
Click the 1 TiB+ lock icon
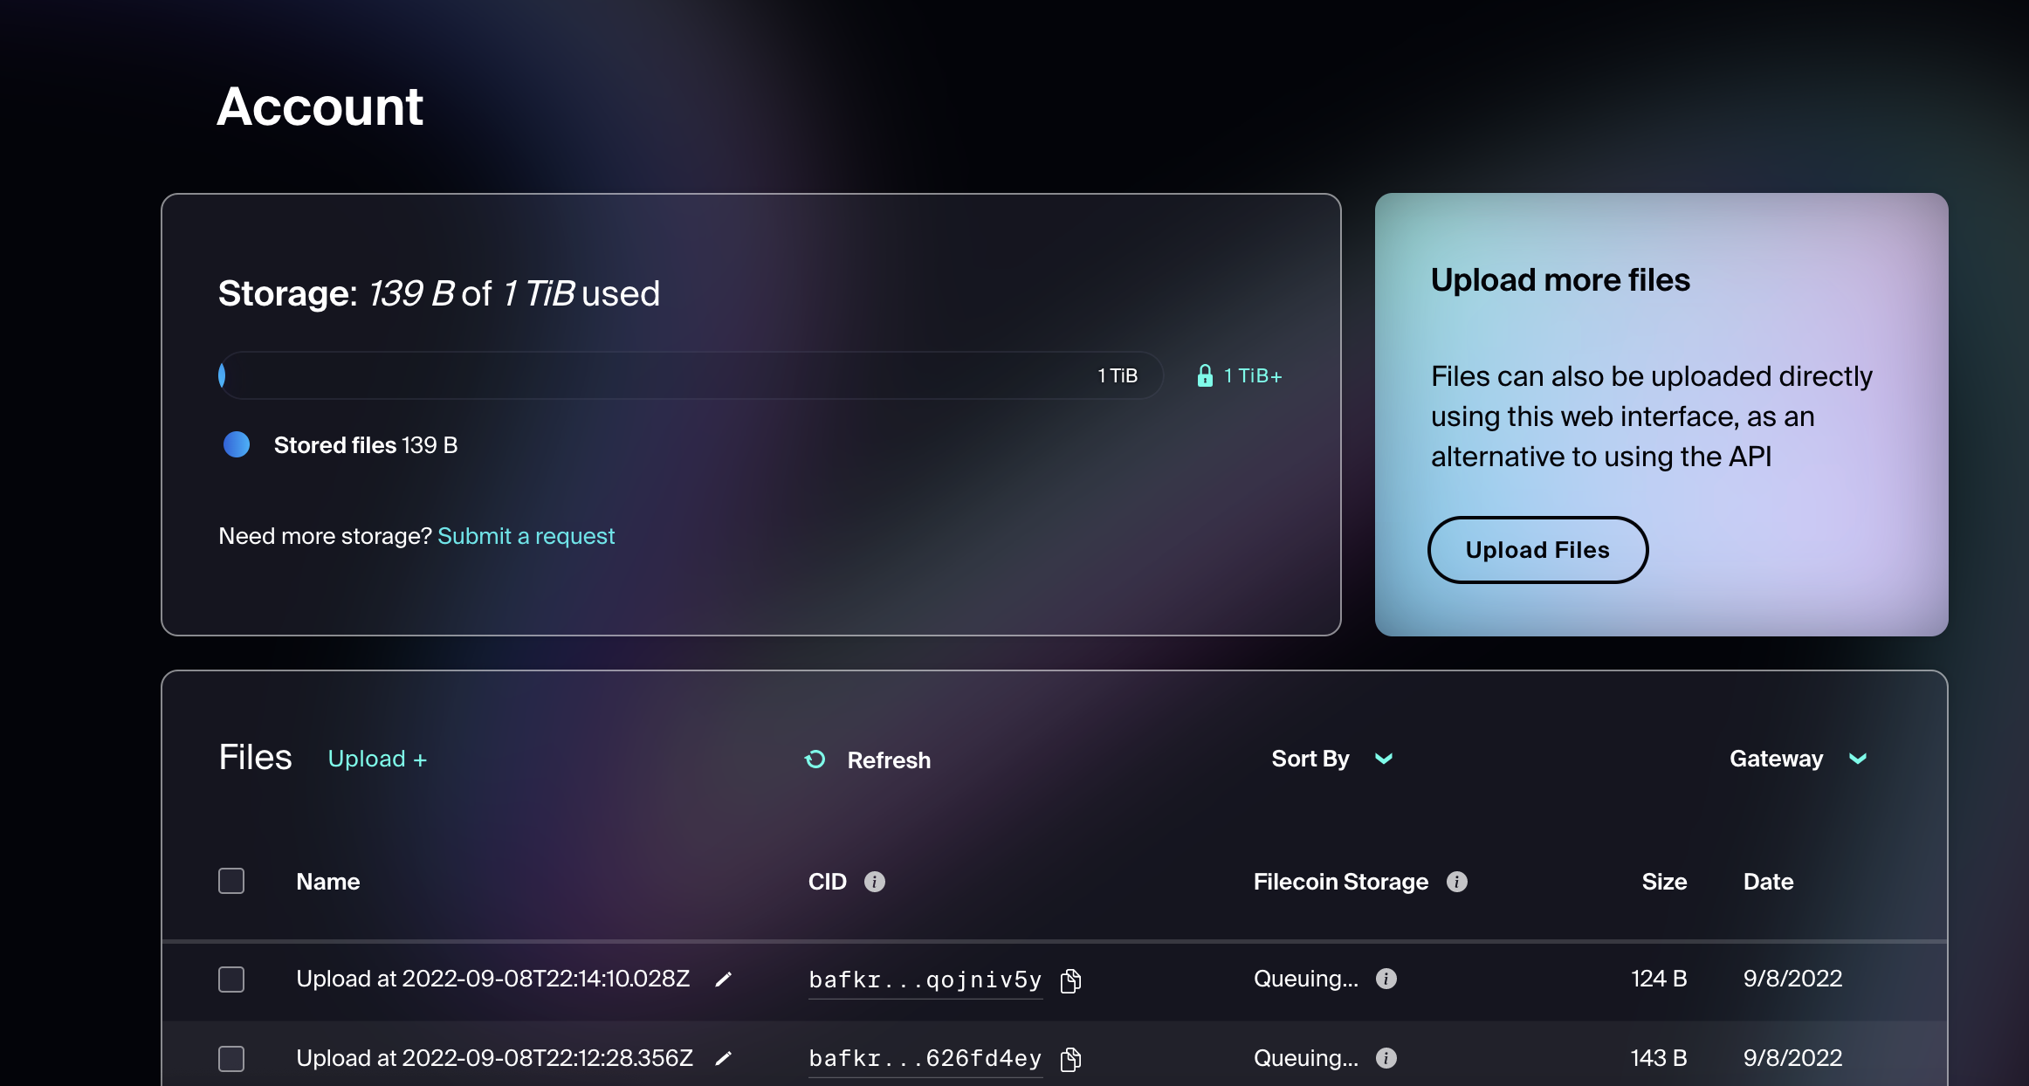[x=1205, y=375]
